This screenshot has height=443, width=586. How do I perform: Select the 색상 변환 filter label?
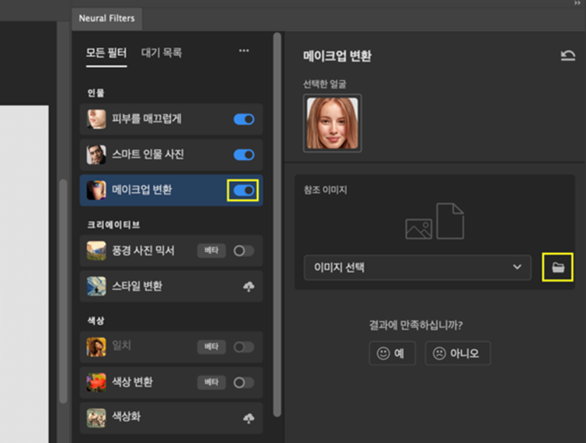coord(132,382)
